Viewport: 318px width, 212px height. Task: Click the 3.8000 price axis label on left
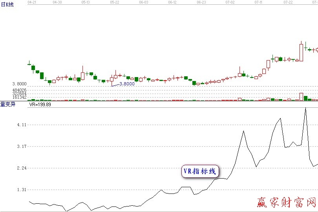coord(19,84)
